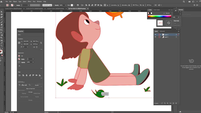Click the constrain proportions link in control bar

tap(141, 5)
